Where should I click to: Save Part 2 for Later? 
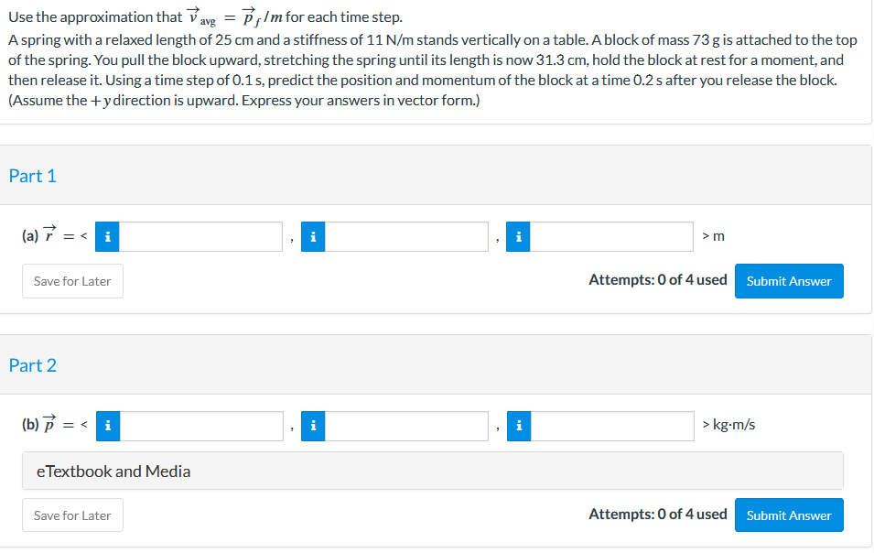pos(71,515)
